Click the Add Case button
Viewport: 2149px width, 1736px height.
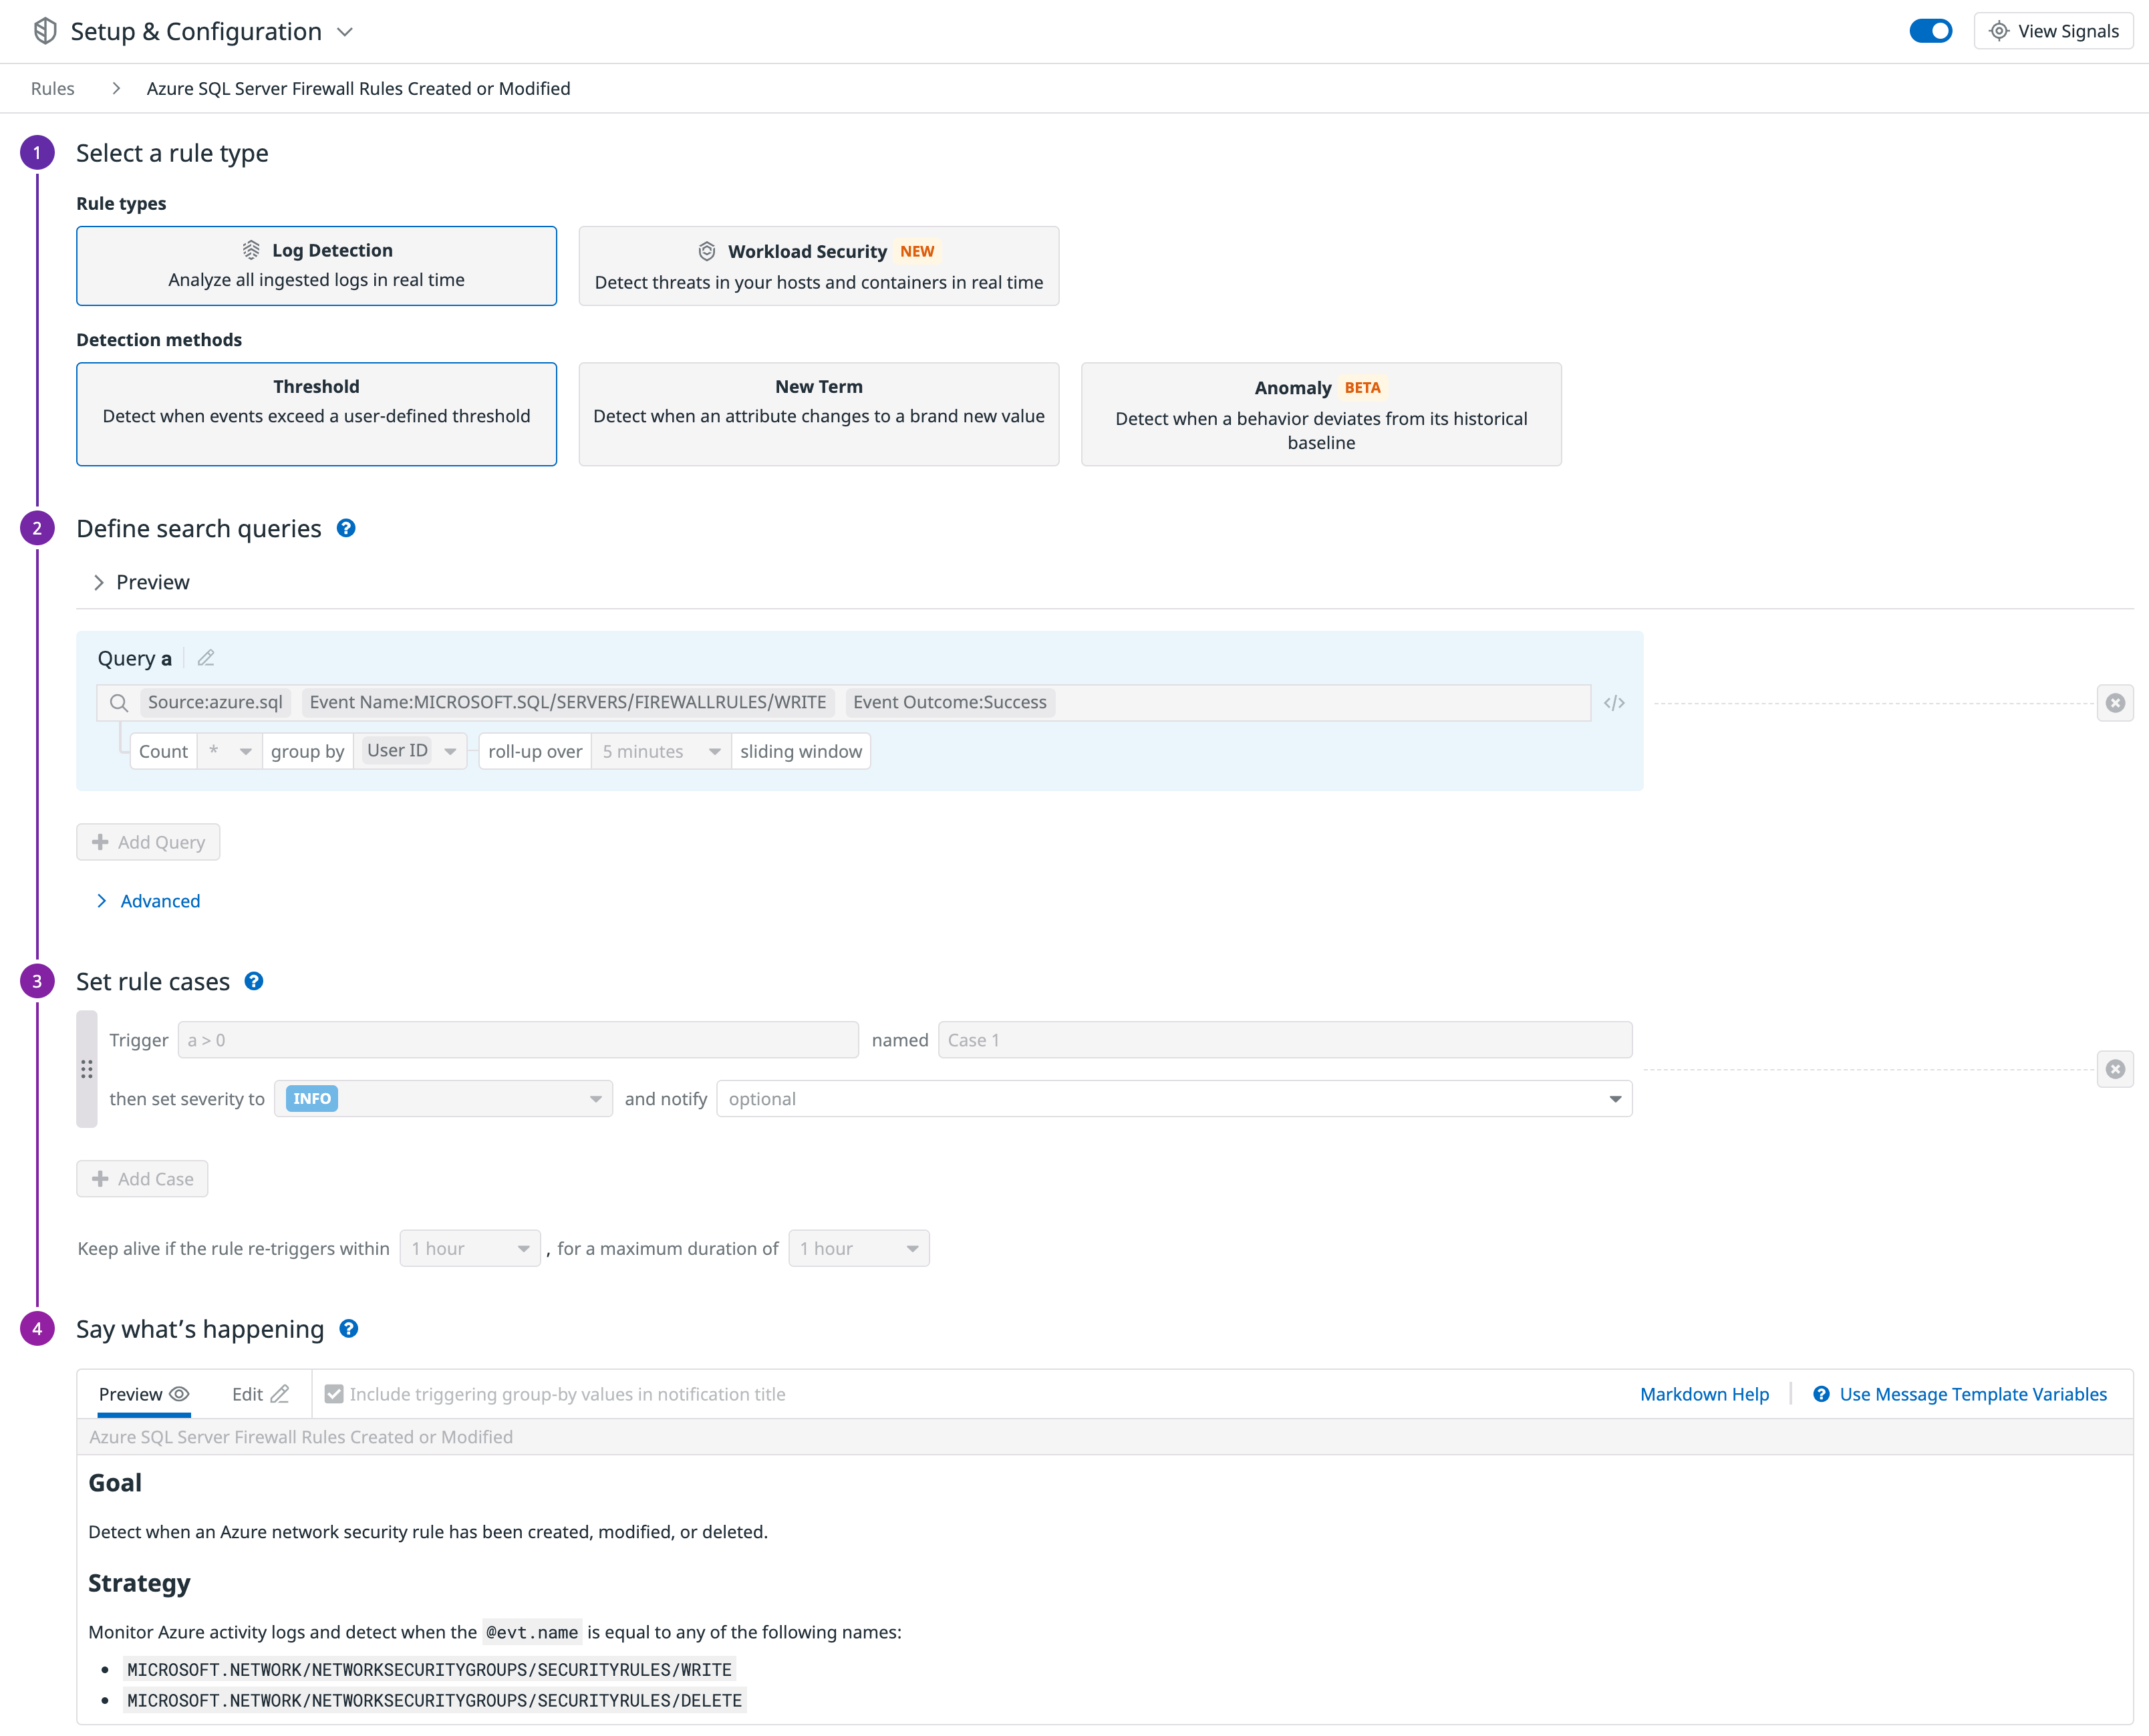click(141, 1178)
